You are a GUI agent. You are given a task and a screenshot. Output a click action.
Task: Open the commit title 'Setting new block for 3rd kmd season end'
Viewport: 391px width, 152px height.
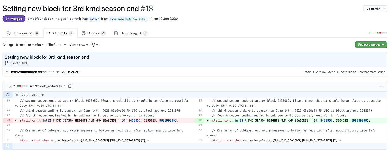click(x=47, y=57)
